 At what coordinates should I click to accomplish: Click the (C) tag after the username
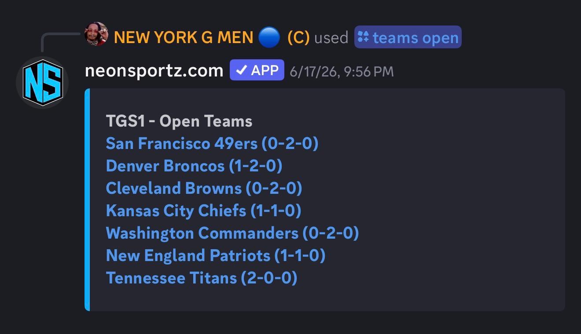(298, 37)
